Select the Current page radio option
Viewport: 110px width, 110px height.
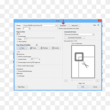tap(17, 36)
